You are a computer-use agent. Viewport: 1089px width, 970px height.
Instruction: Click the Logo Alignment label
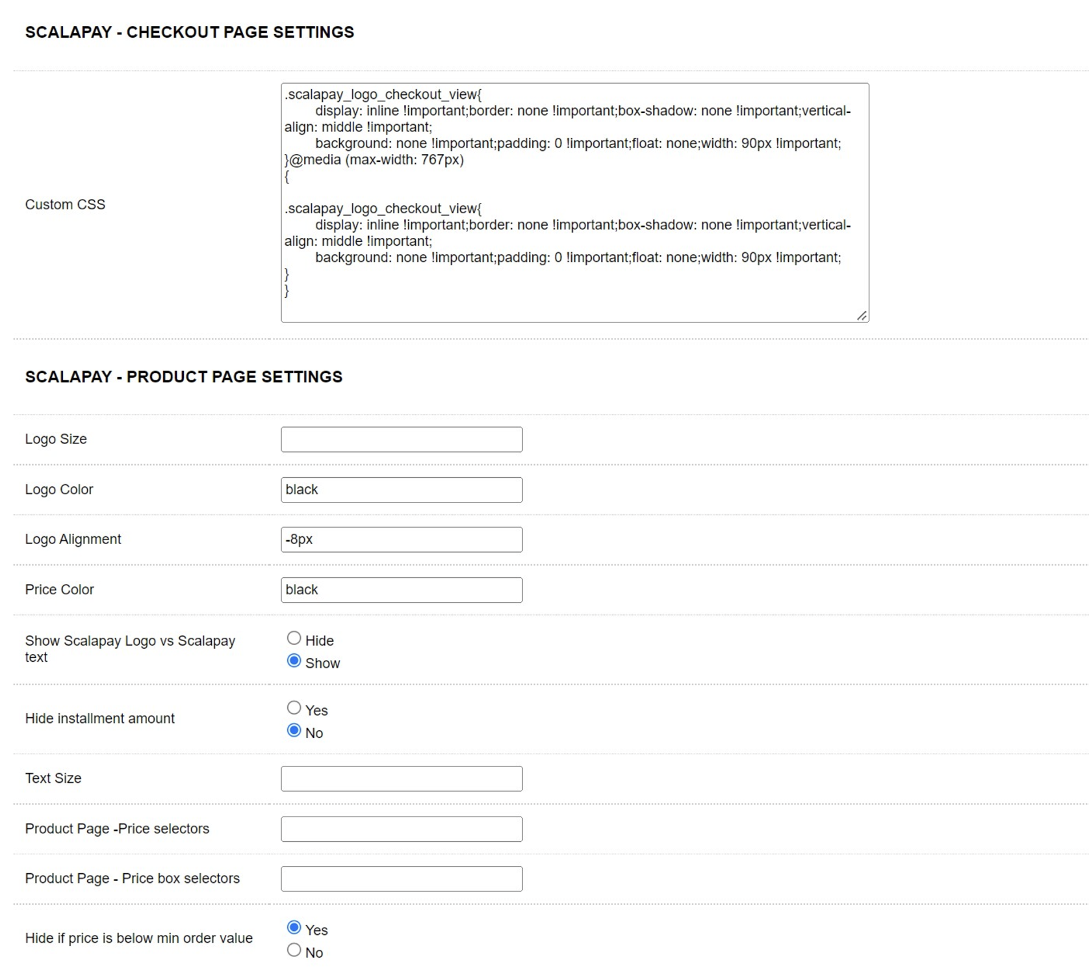(73, 540)
